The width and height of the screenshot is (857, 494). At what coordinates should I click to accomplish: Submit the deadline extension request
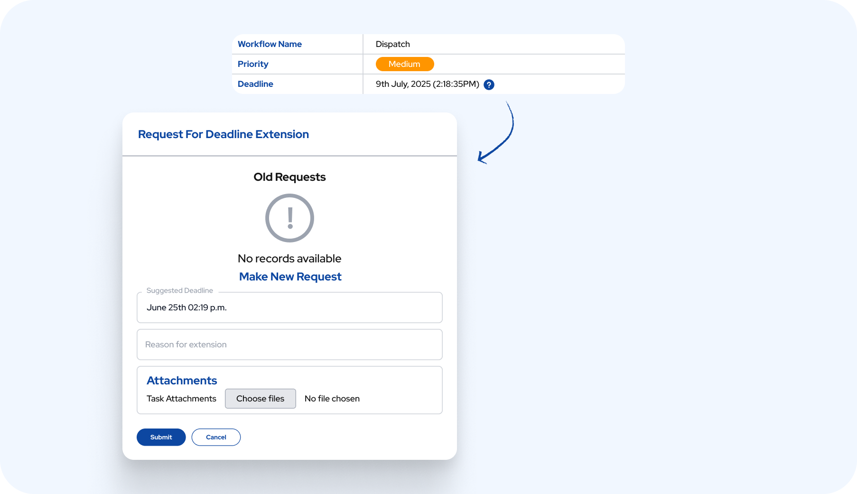tap(161, 437)
